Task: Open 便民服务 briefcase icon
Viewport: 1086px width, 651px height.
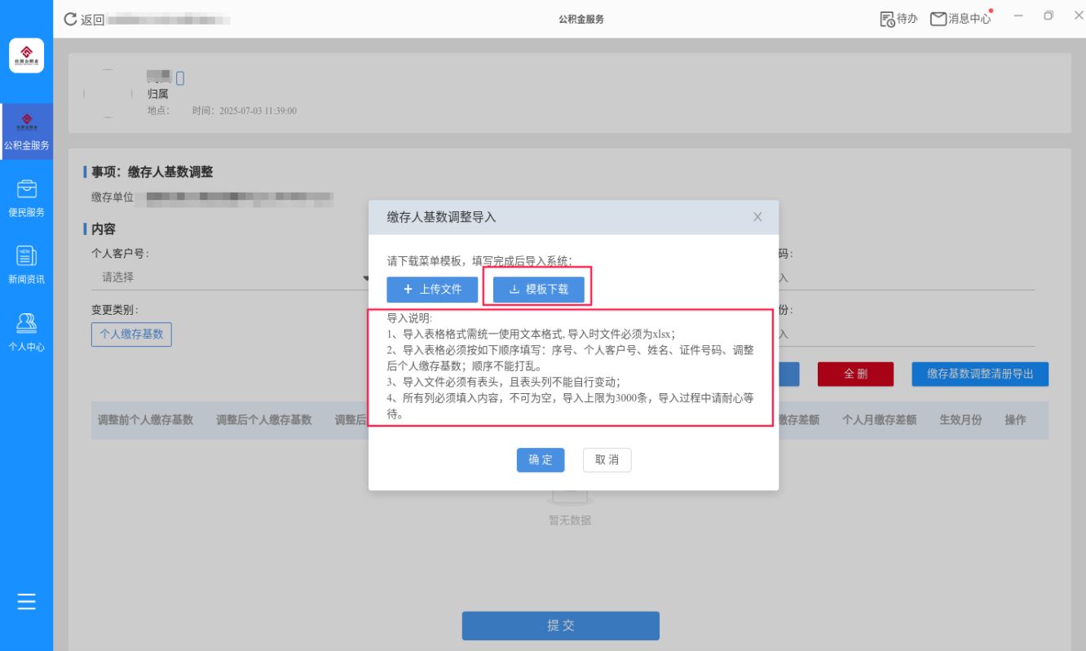Action: pos(26,190)
